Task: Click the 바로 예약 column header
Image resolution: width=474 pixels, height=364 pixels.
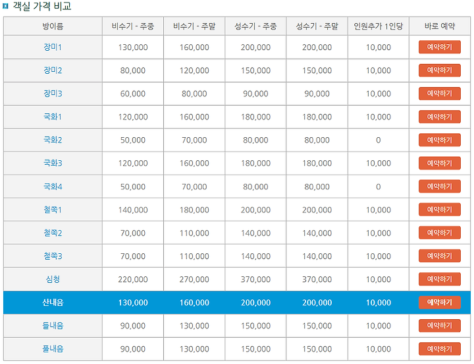Action: (440, 26)
